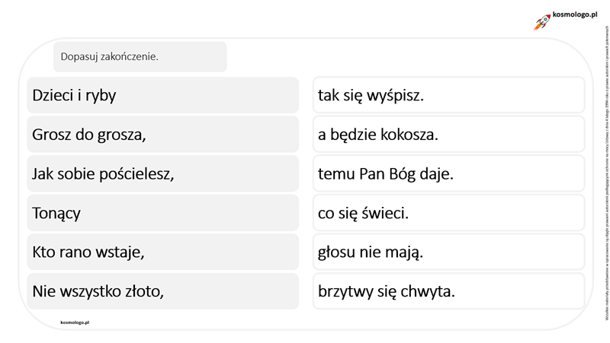Click the rocket logo icon
The image size is (610, 343).
click(542, 22)
